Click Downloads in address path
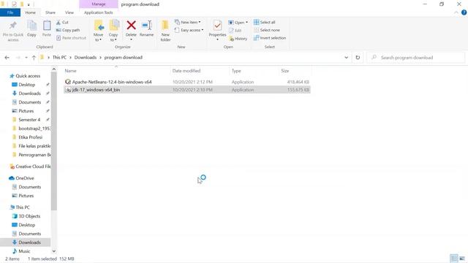 pos(86,57)
